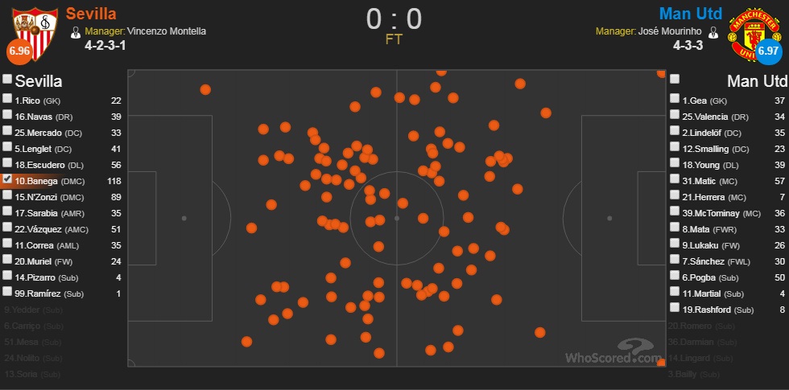Click the manager icon beside Vincenzo Montella
The width and height of the screenshot is (789, 390).
tap(76, 32)
